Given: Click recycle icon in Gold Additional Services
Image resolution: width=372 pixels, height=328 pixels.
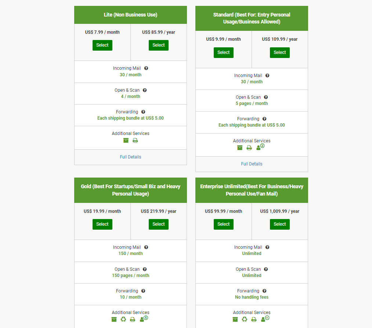Looking at the screenshot, I should [123, 320].
